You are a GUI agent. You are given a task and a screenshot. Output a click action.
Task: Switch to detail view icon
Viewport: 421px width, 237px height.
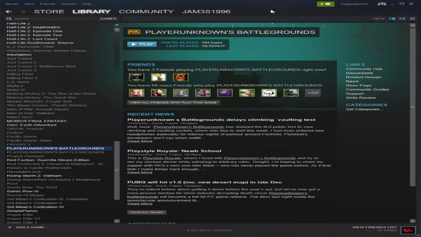click(392, 19)
